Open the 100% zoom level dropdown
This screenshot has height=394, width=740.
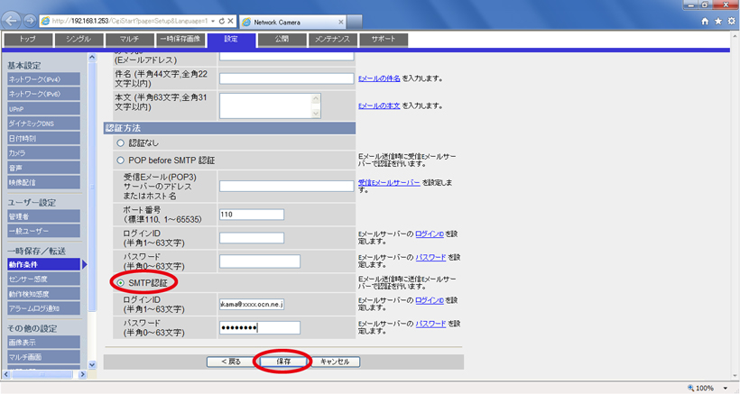coord(726,389)
